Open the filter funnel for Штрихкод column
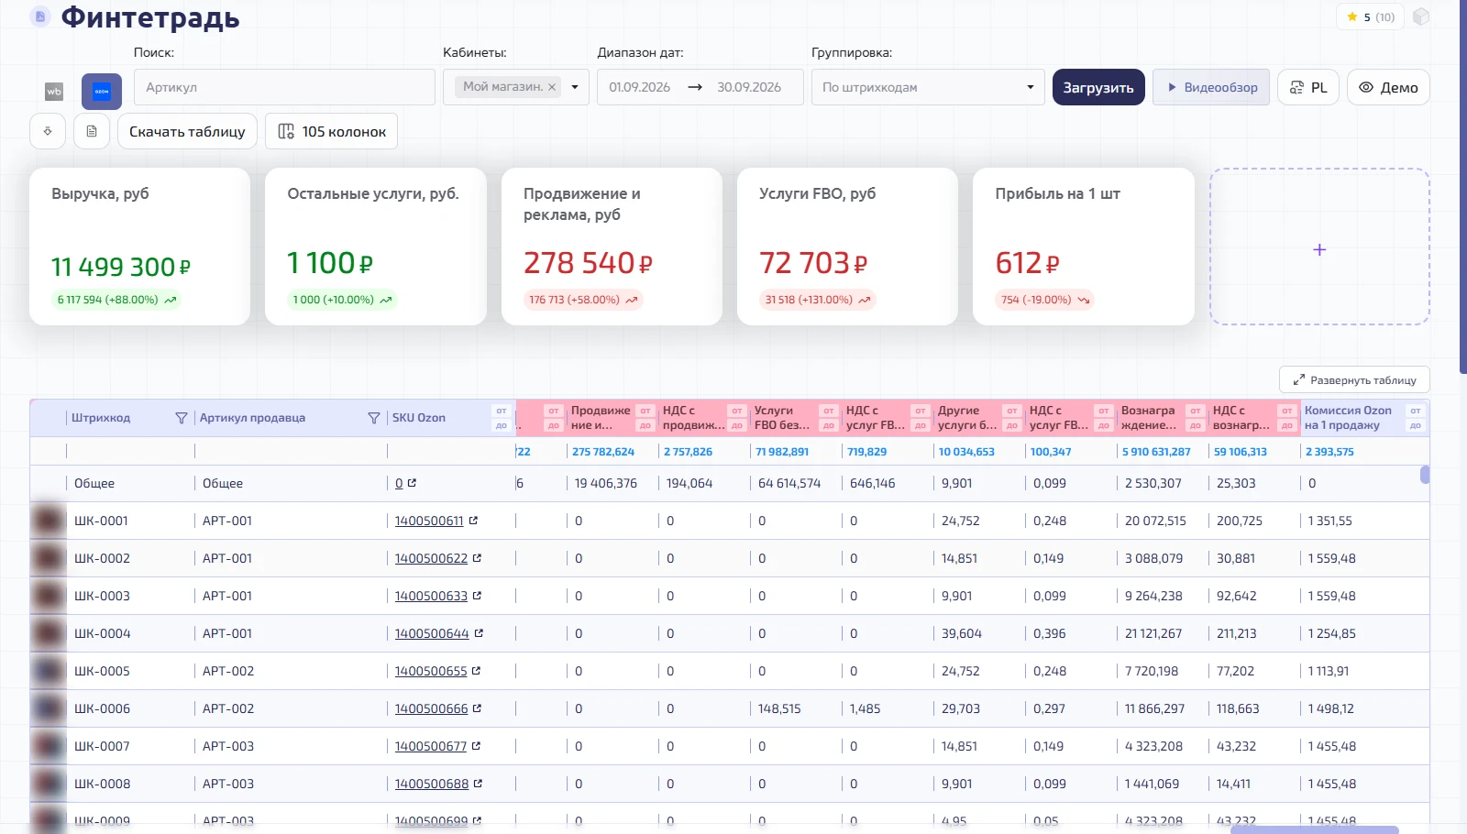The image size is (1467, 834). coord(181,418)
